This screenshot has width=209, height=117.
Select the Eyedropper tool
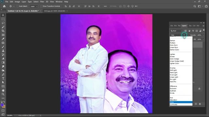click(x=3, y=39)
